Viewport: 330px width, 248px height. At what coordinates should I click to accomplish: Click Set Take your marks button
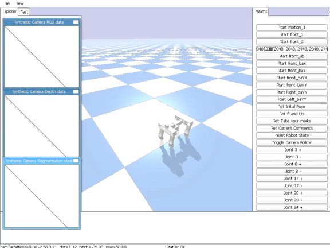tap(292, 121)
